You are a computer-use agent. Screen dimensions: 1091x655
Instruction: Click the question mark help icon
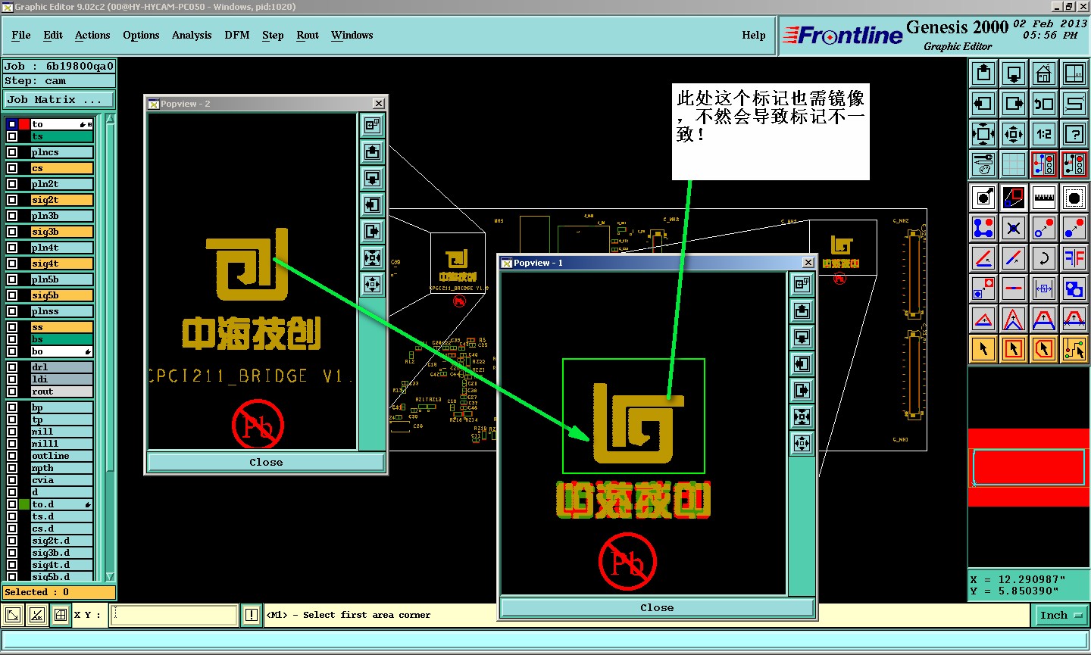pyautogui.click(x=1074, y=134)
